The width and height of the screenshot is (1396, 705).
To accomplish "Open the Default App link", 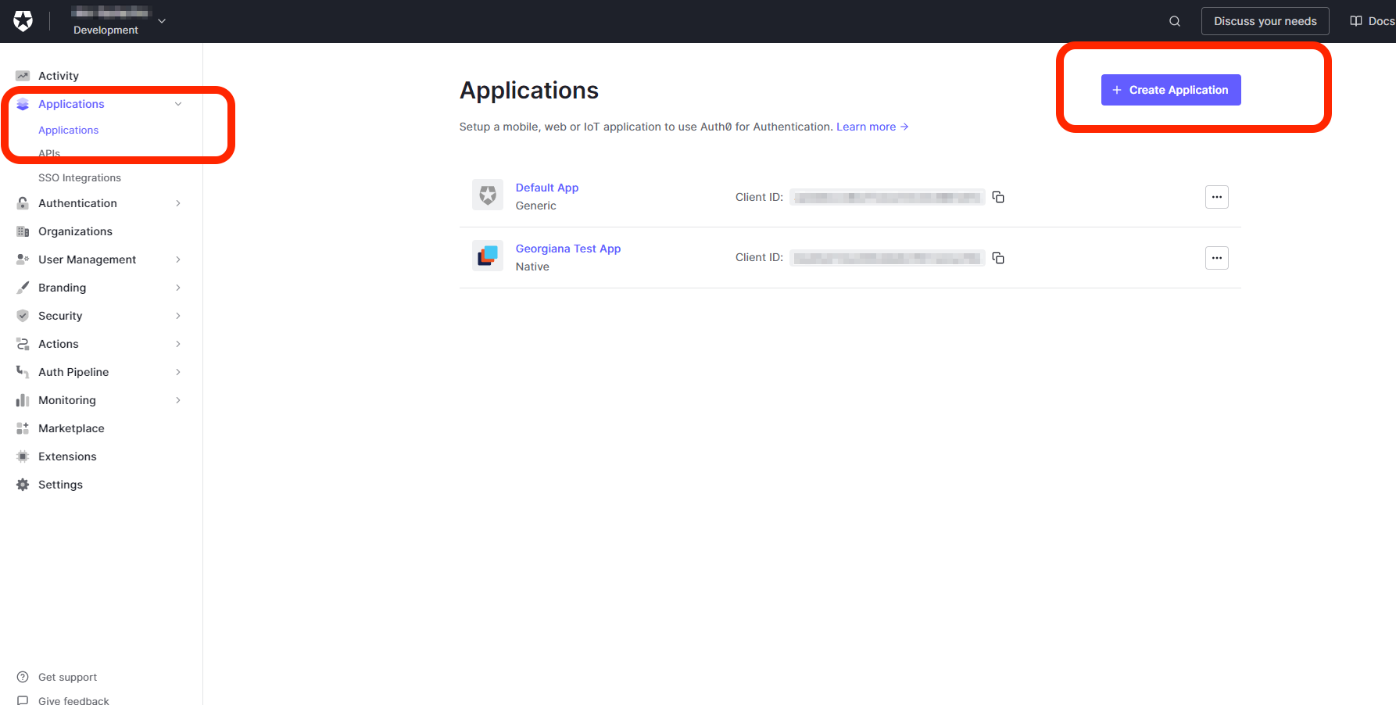I will pyautogui.click(x=546, y=188).
